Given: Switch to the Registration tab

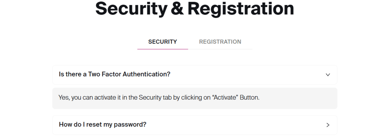Looking at the screenshot, I should pos(220,42).
